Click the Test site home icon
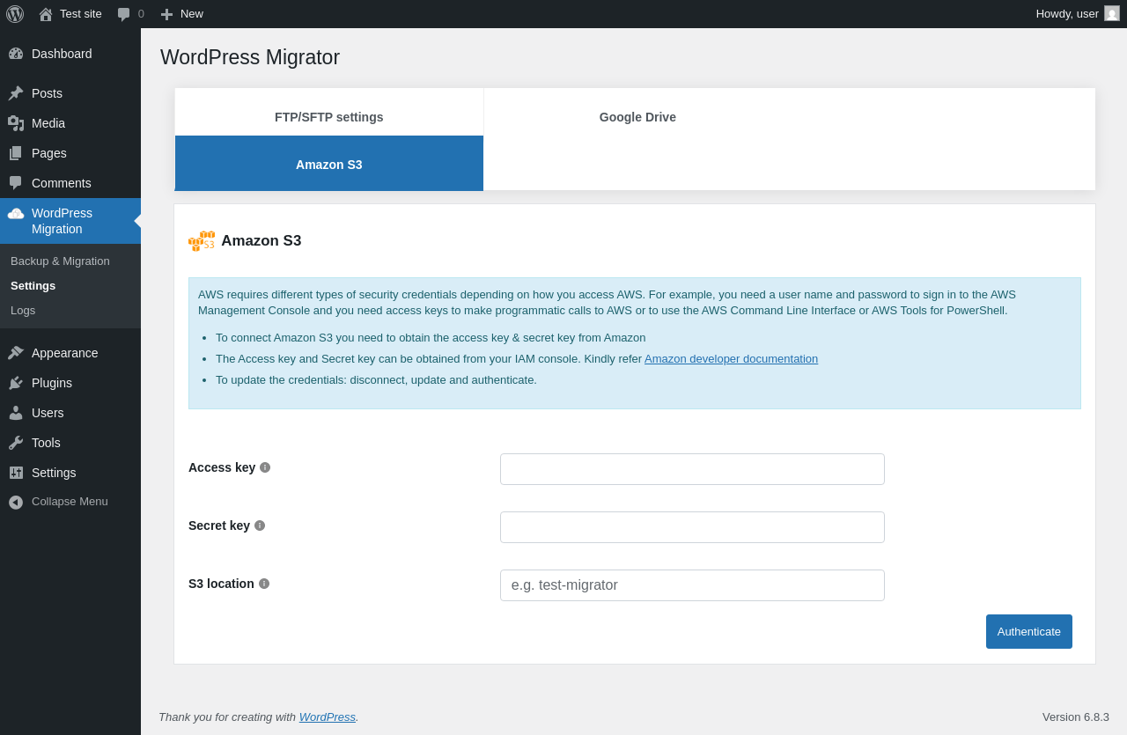This screenshot has width=1127, height=735. click(x=46, y=14)
